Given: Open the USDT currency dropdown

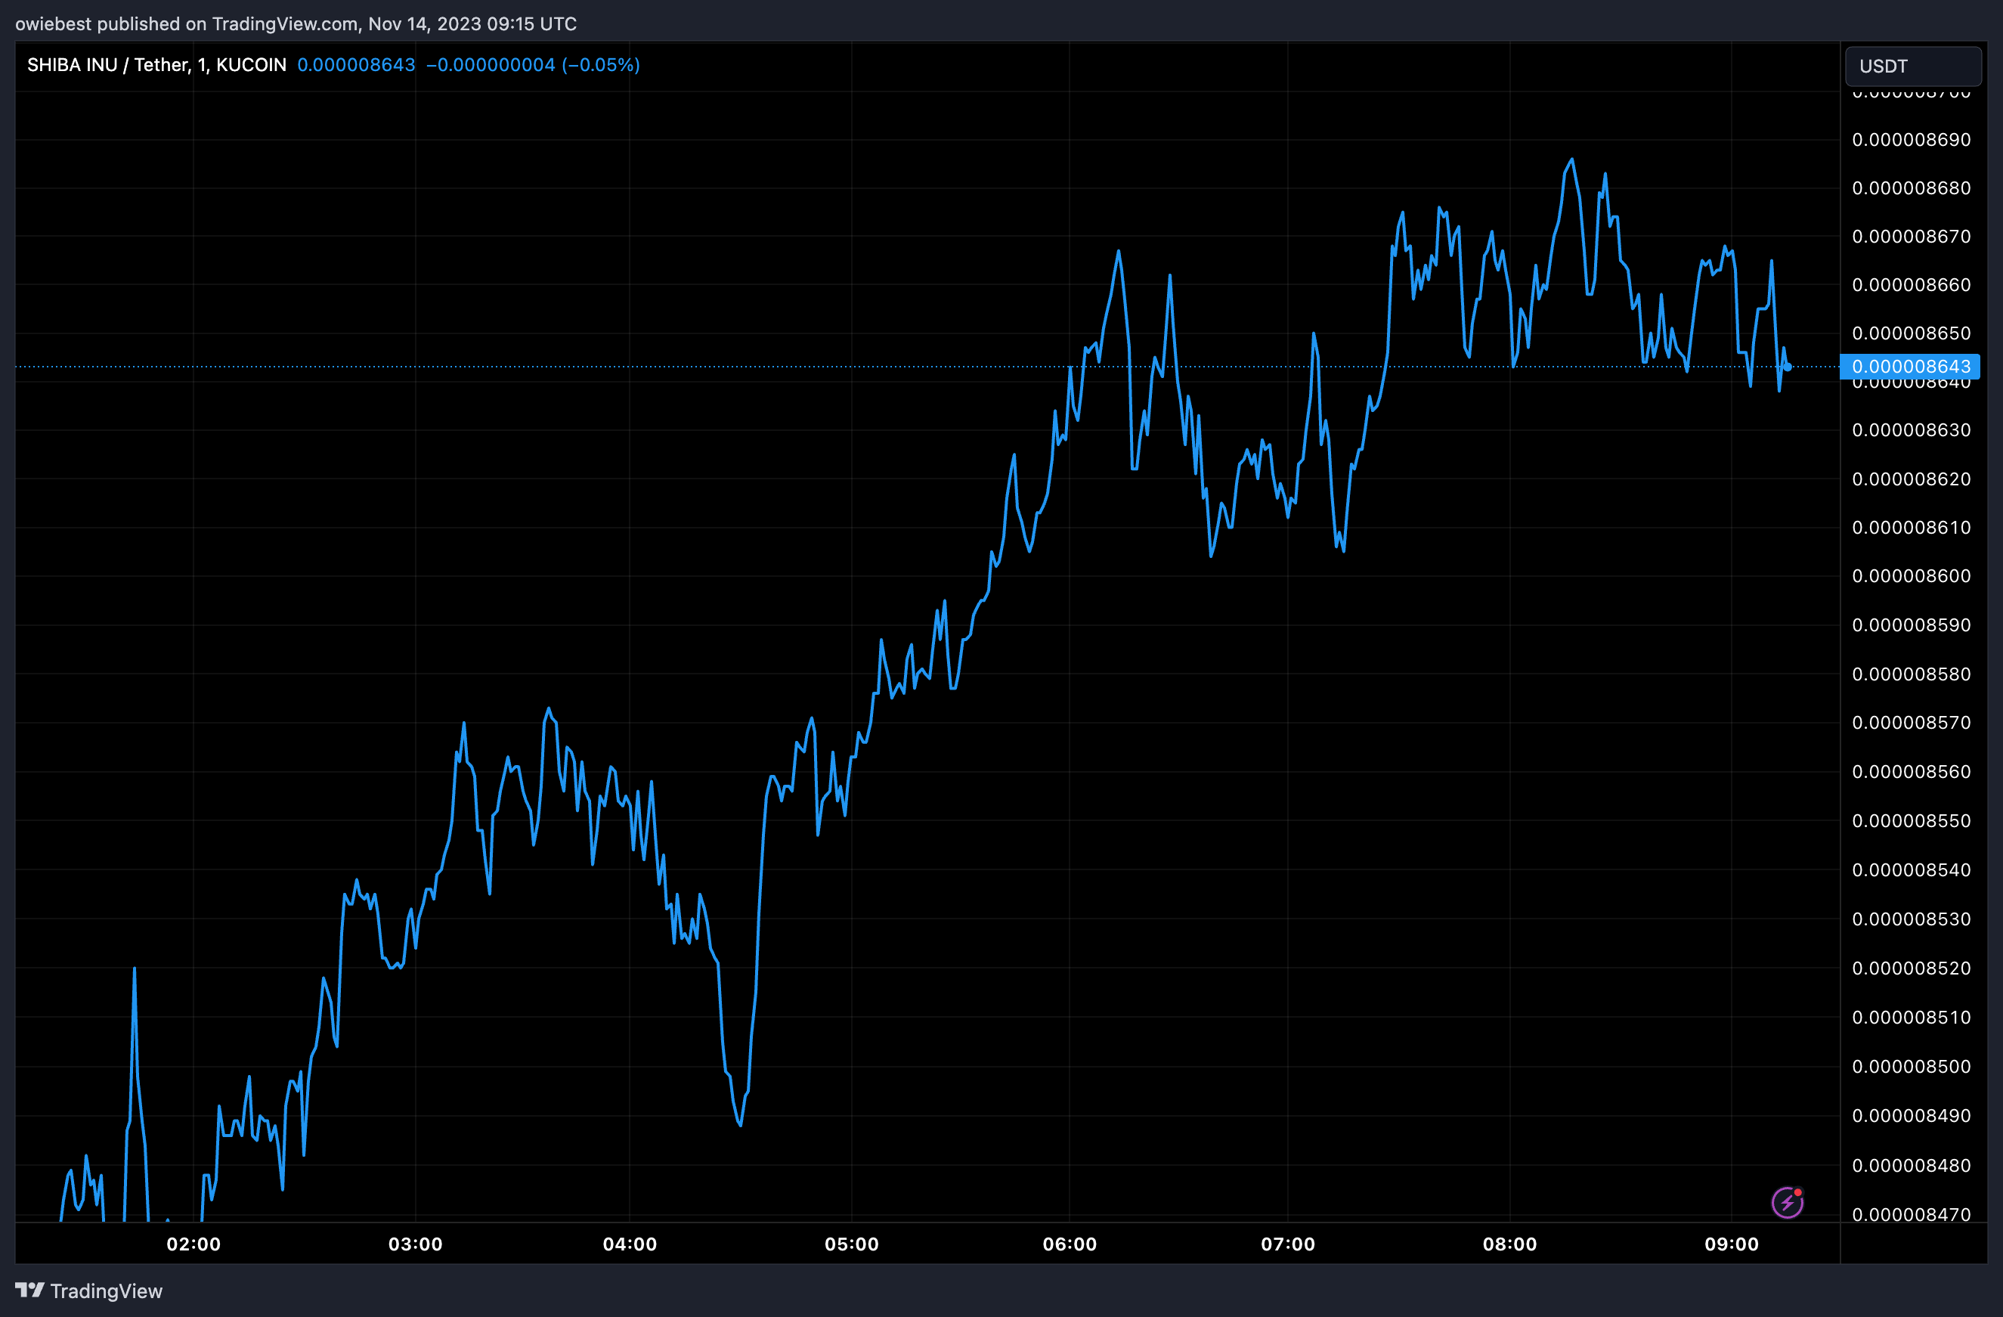Looking at the screenshot, I should tap(1912, 66).
